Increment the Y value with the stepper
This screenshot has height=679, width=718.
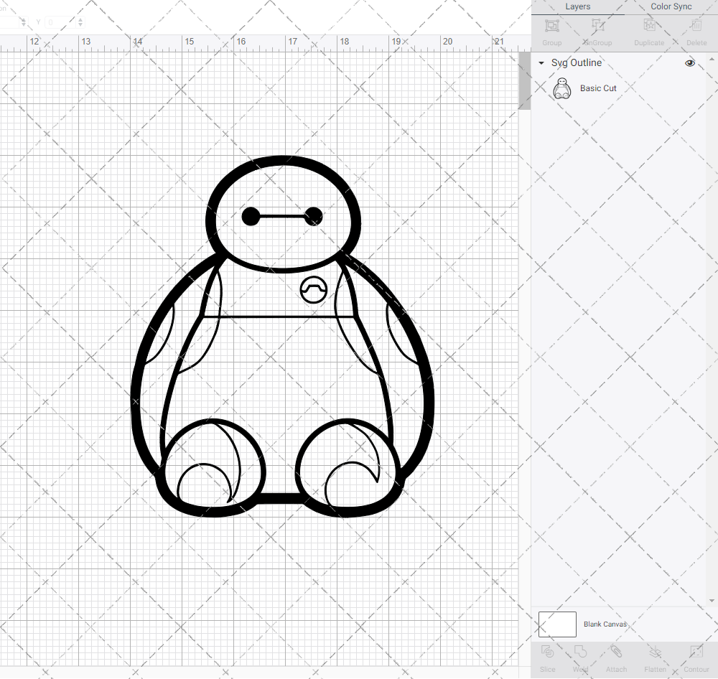(80, 19)
